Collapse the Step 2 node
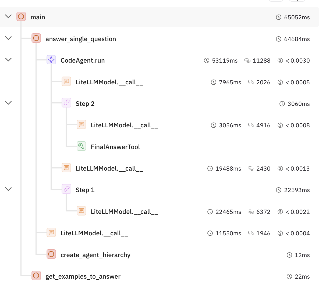The image size is (319, 295). pyautogui.click(x=9, y=103)
